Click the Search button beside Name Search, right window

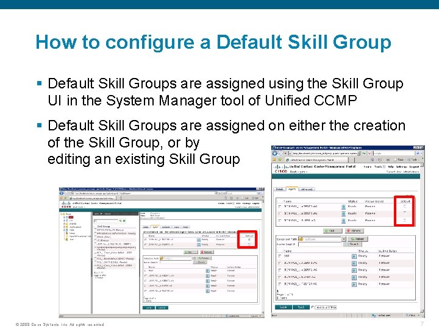click(352, 244)
